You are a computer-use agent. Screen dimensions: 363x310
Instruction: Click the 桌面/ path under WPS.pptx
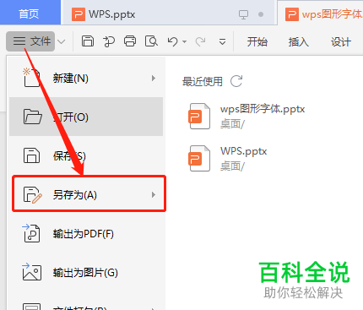tap(232, 166)
